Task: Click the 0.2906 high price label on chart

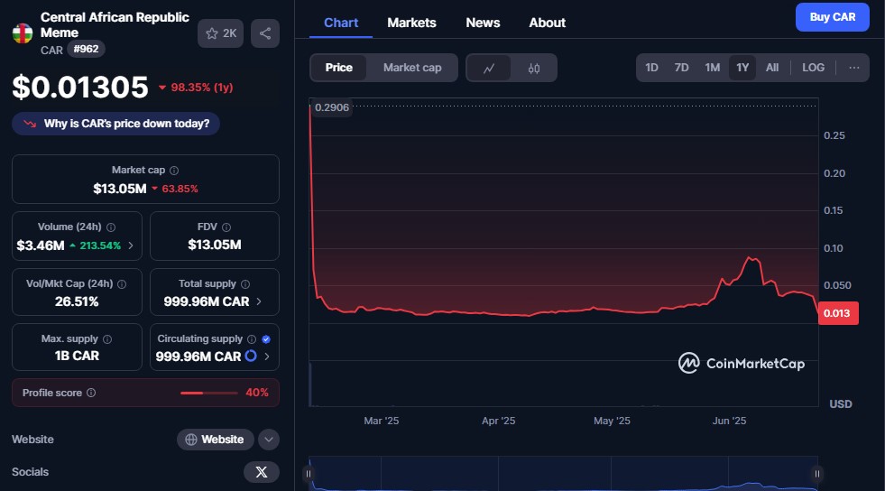Action: coord(332,107)
